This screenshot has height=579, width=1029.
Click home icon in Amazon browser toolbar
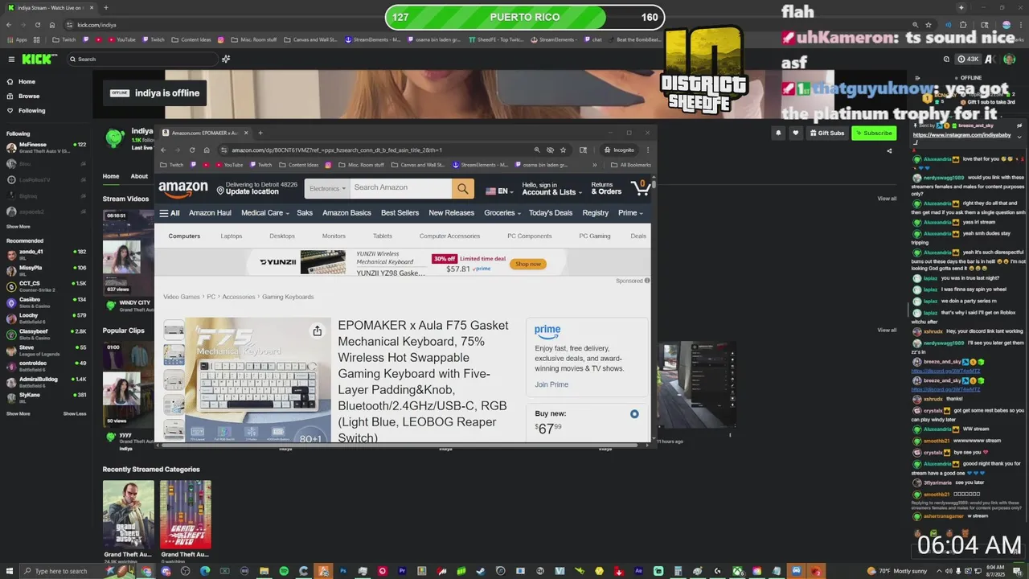pos(207,150)
